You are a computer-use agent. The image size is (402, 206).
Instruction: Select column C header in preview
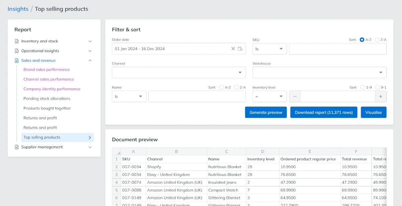coord(226,152)
